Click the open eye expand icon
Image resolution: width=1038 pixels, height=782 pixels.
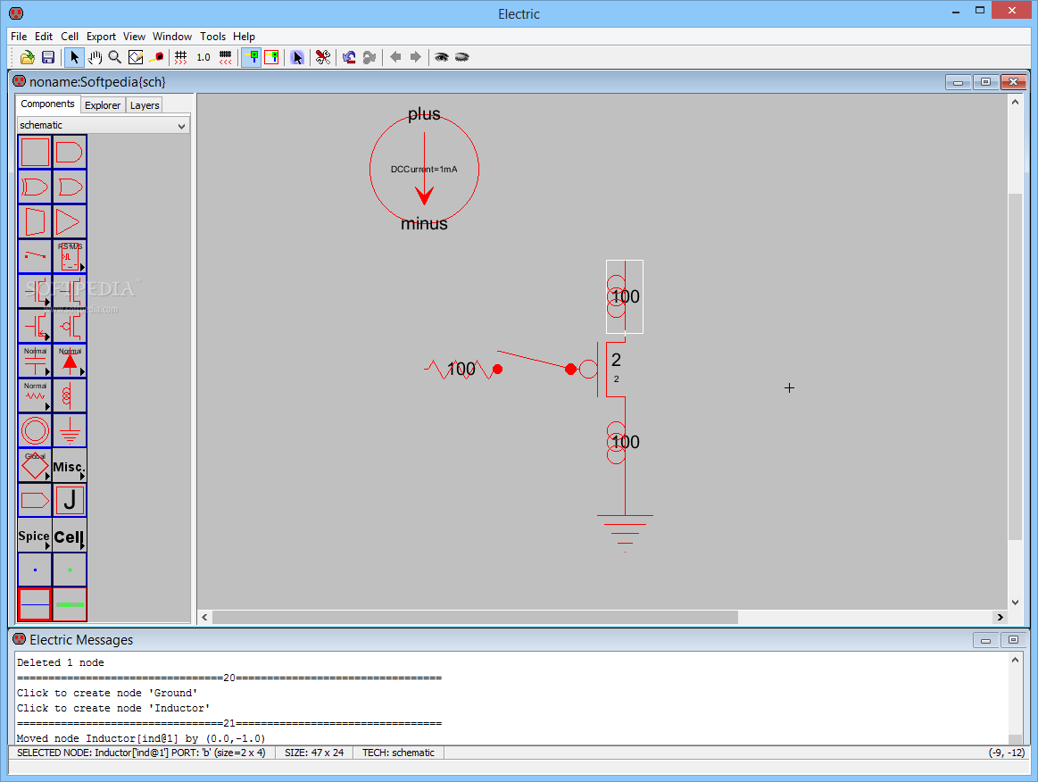(441, 58)
